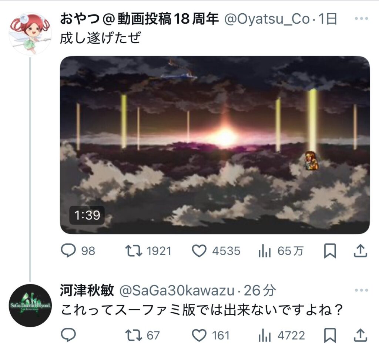The width and height of the screenshot is (379, 354).
Task: Visit the @SaGa30kawazu profile link
Action: tap(177, 290)
